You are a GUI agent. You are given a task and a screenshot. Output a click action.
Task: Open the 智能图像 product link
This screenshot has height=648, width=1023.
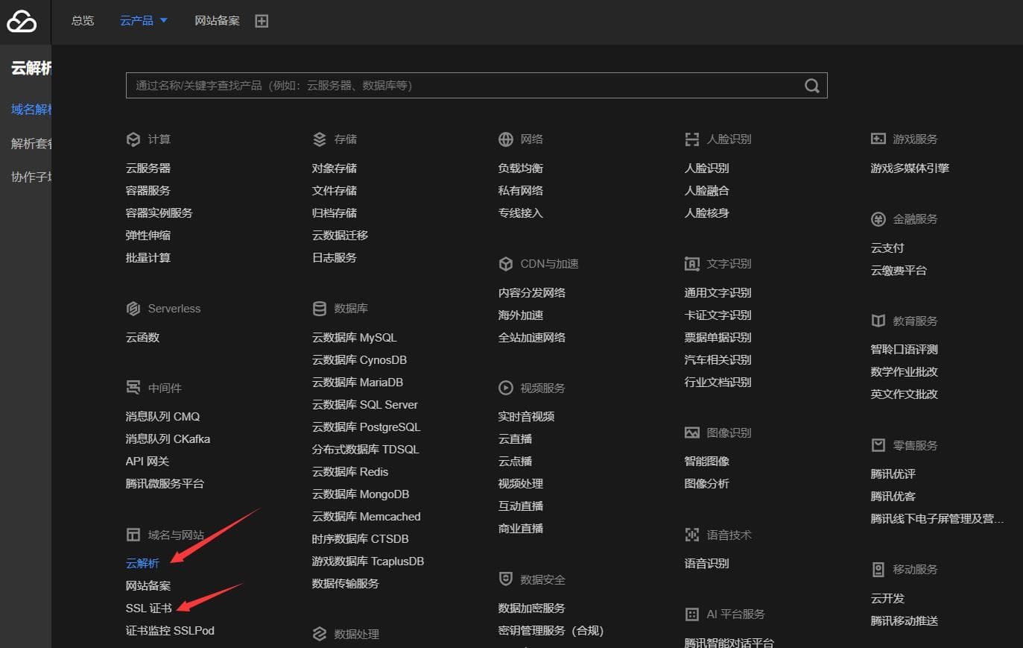[x=707, y=462]
